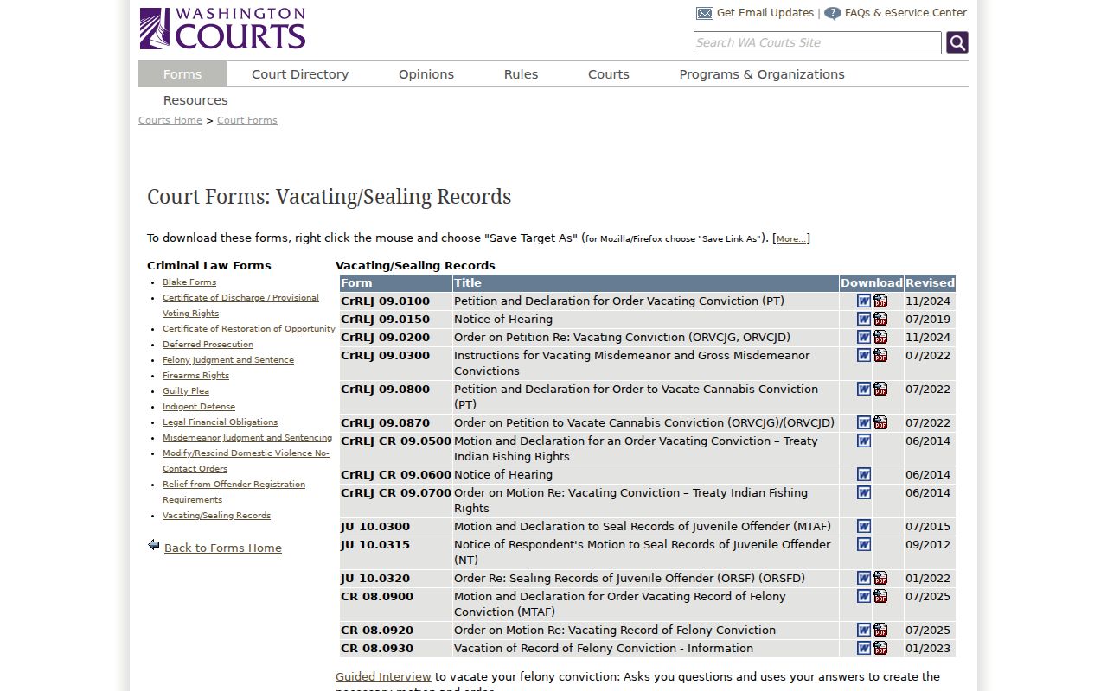This screenshot has width=1107, height=691.
Task: Go to the Opinions menu
Action: [x=426, y=74]
